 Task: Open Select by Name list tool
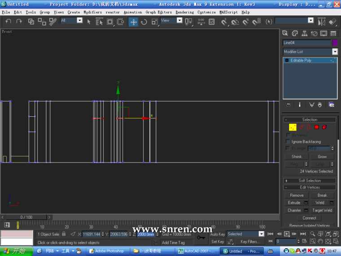tap(99, 22)
